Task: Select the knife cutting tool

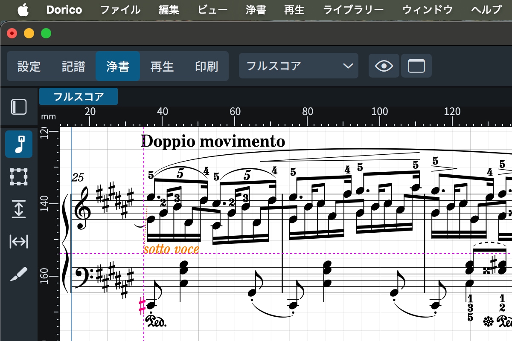Action: coord(19,274)
